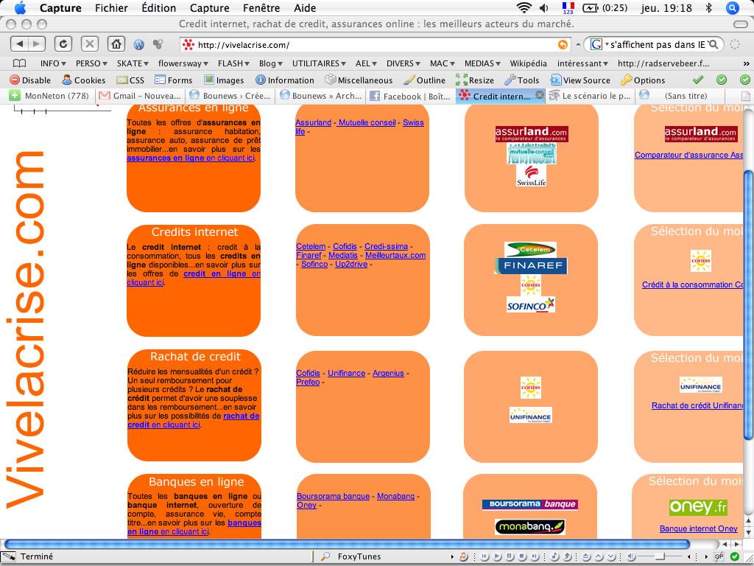The height and width of the screenshot is (566, 754).
Task: Switch to the Gmail tab
Action: pyautogui.click(x=140, y=96)
